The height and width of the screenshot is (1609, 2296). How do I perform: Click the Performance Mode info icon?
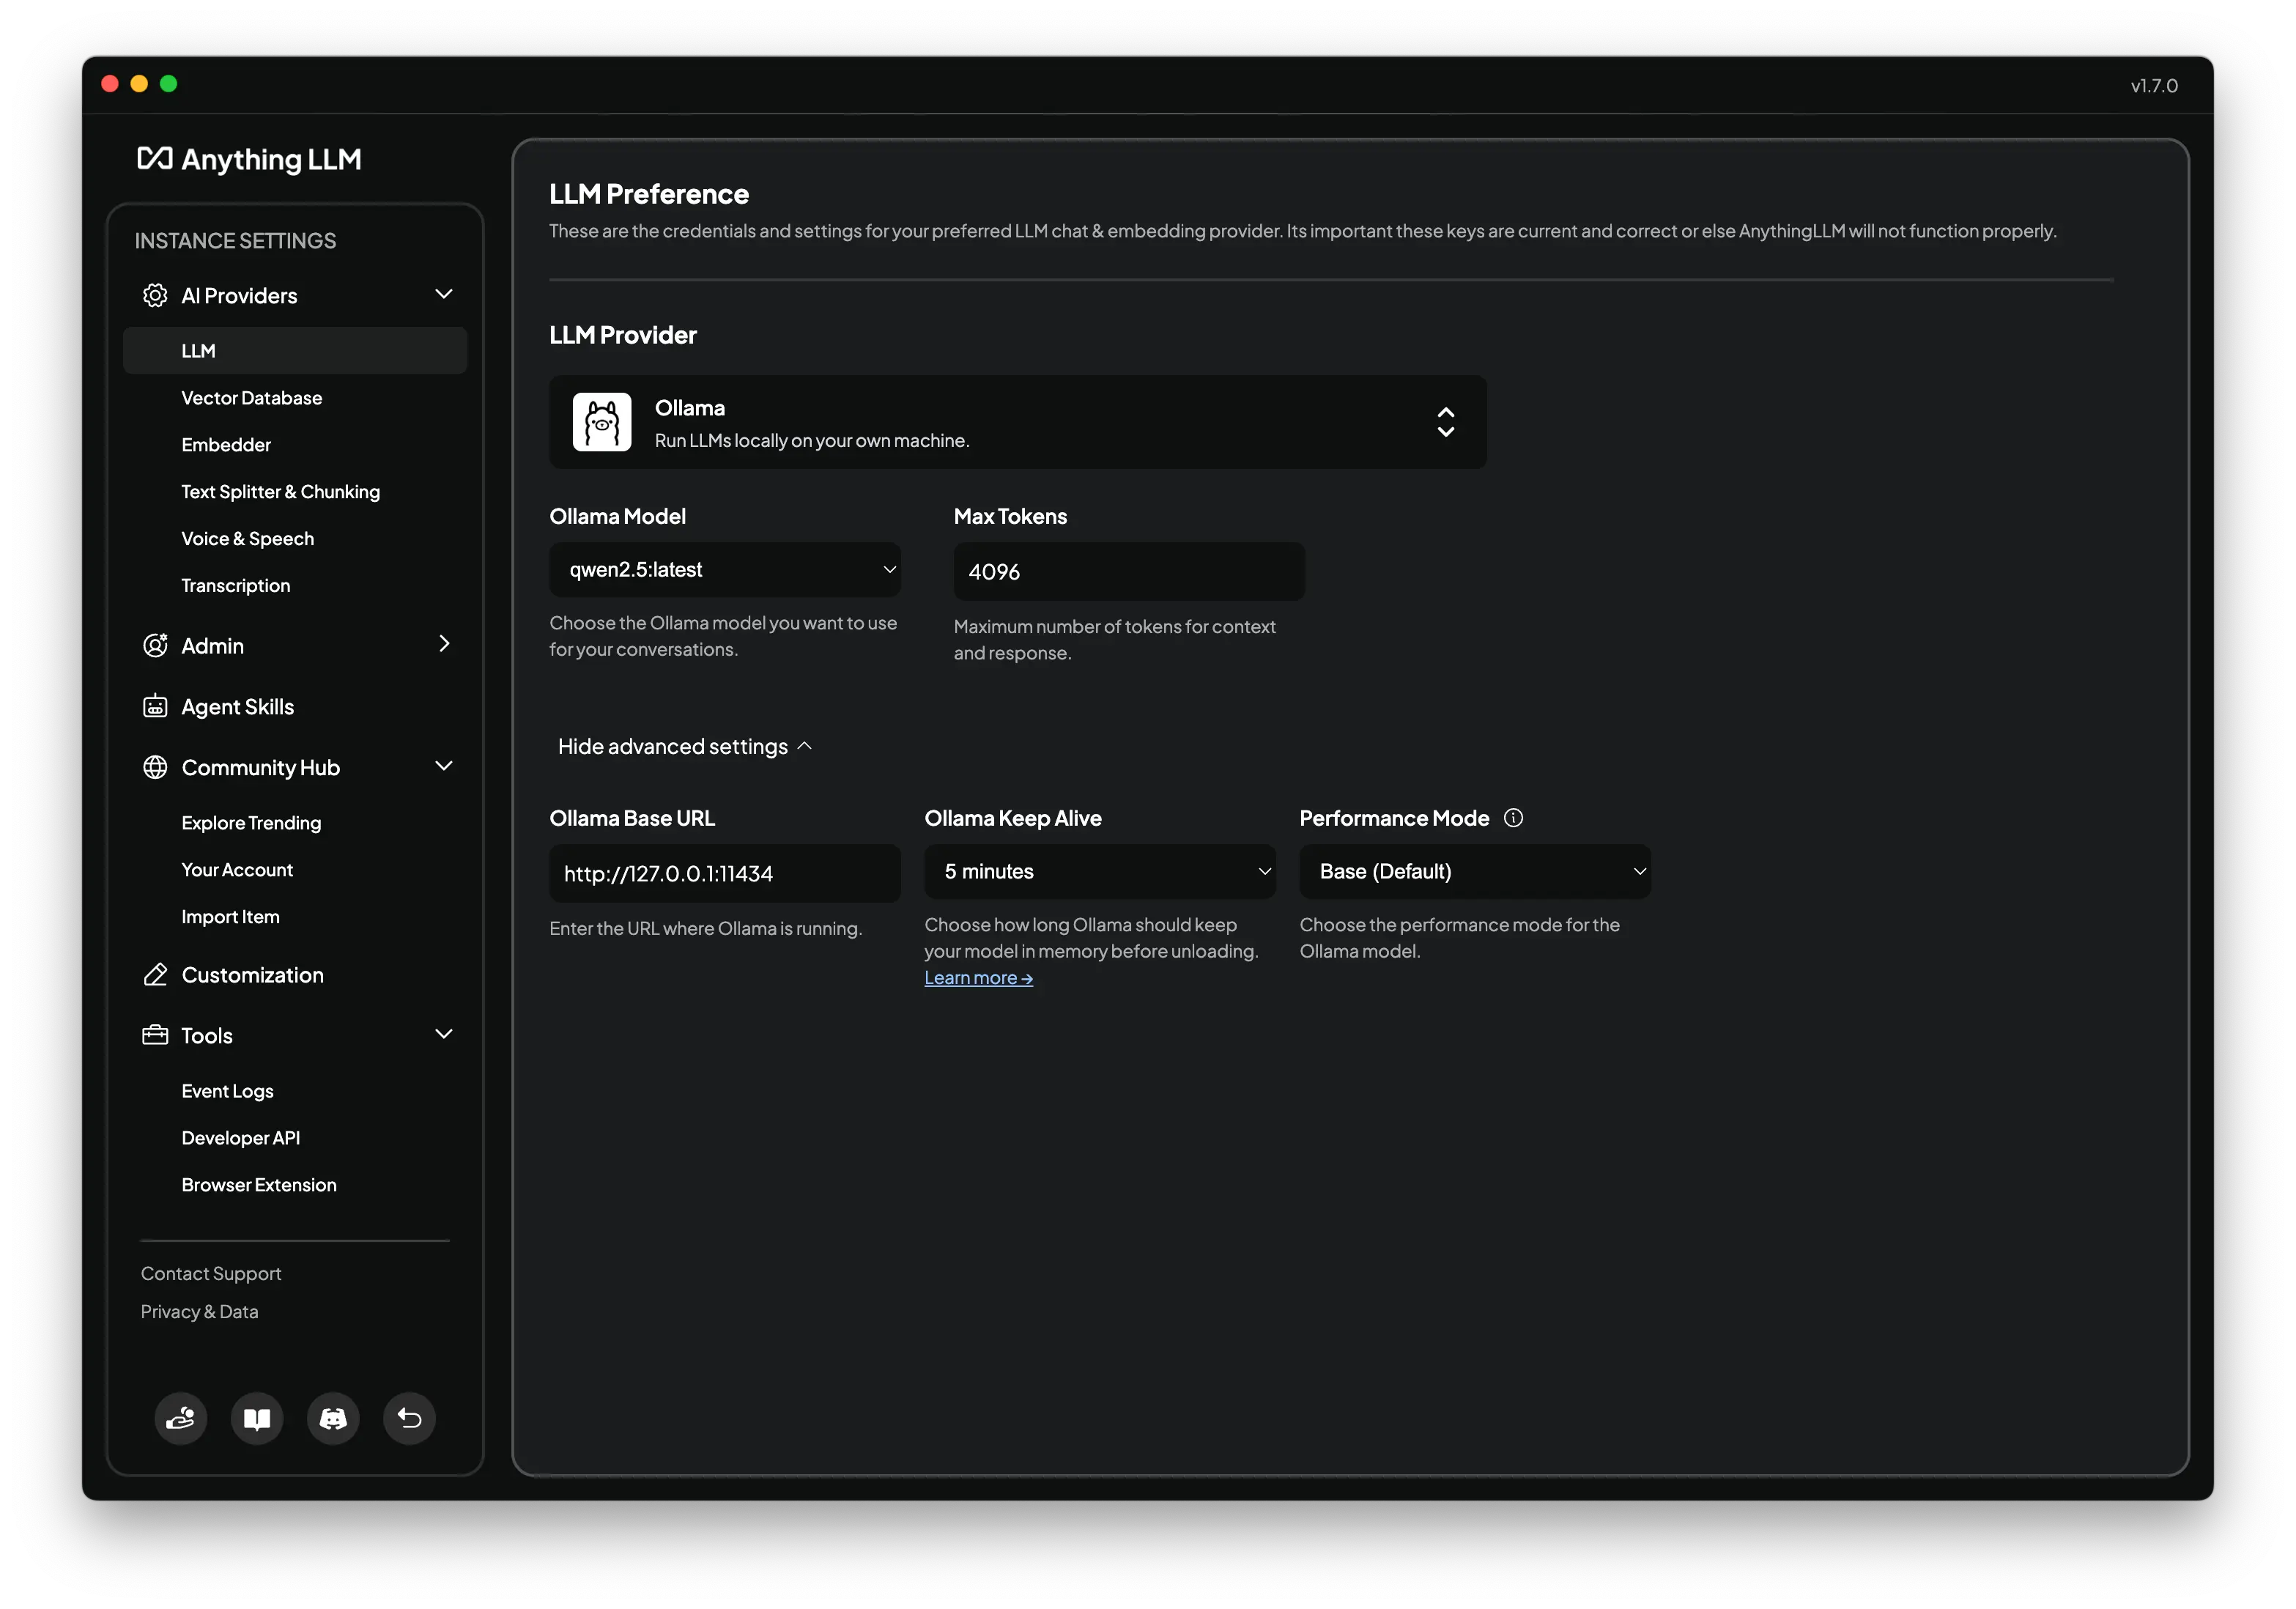tap(1514, 818)
